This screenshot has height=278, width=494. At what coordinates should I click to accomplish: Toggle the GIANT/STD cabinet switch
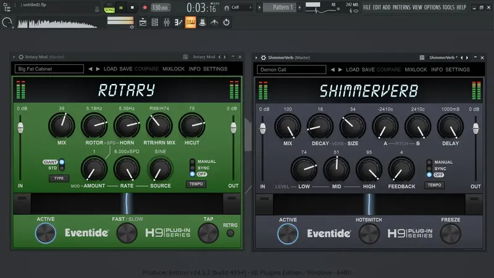coord(62,165)
